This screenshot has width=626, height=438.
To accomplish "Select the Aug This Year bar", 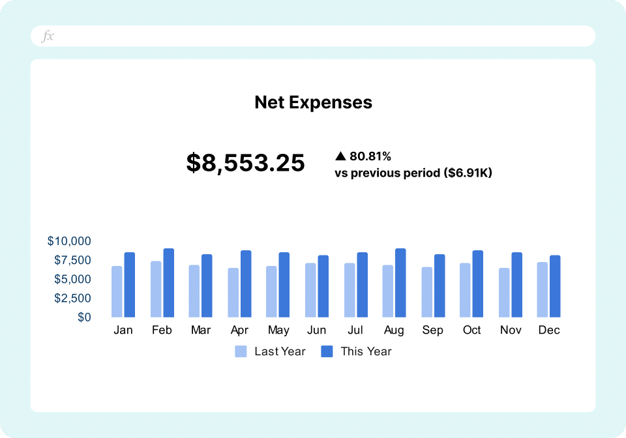I will click(400, 283).
